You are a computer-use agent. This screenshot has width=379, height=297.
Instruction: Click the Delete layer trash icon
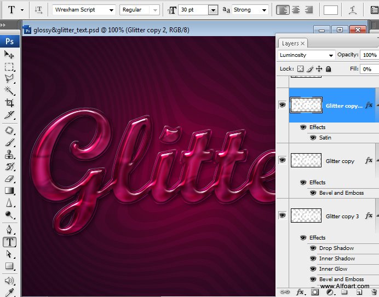click(x=374, y=292)
